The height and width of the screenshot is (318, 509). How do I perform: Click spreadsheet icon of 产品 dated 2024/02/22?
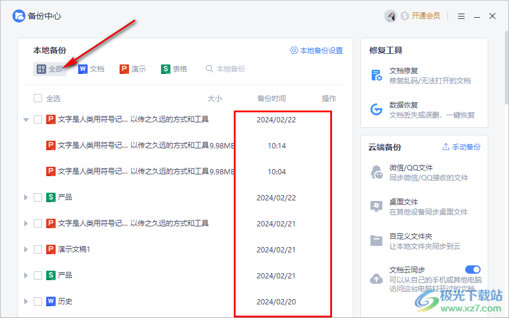(51, 197)
